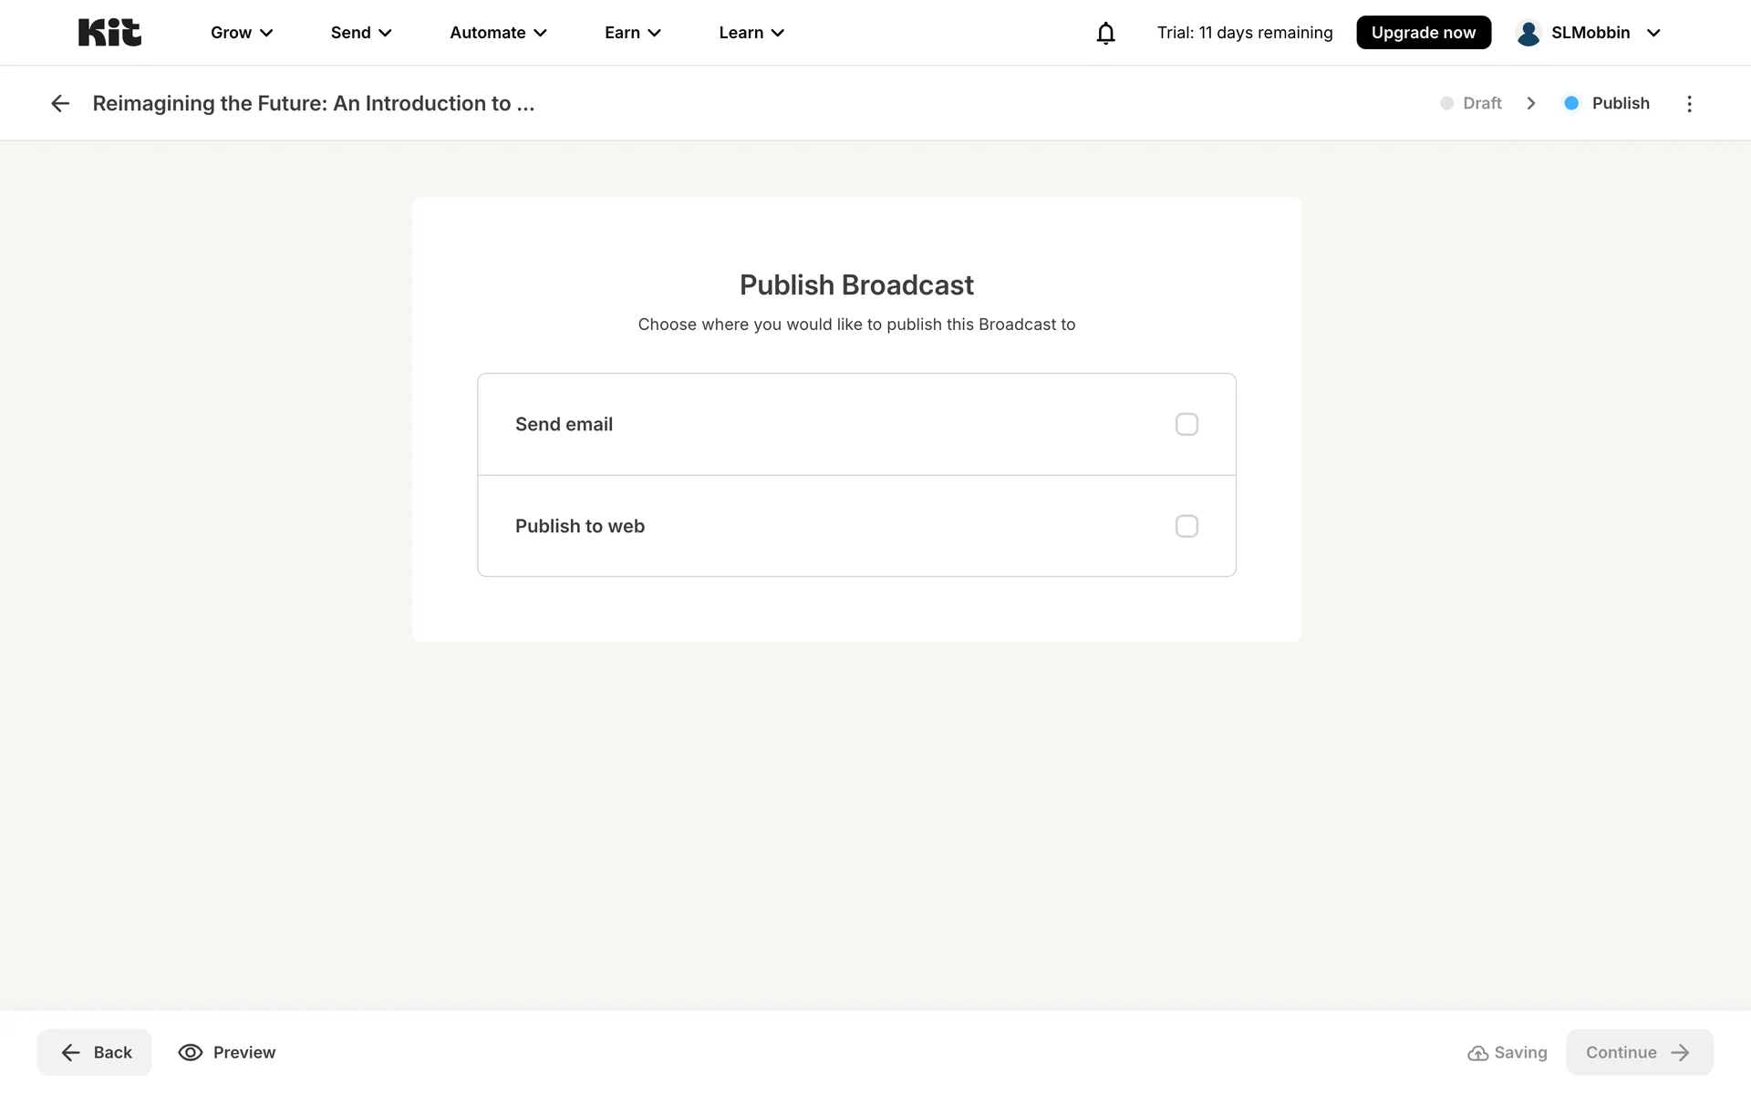This screenshot has height=1094, width=1751.
Task: Open the three-dot more options menu
Action: (1689, 104)
